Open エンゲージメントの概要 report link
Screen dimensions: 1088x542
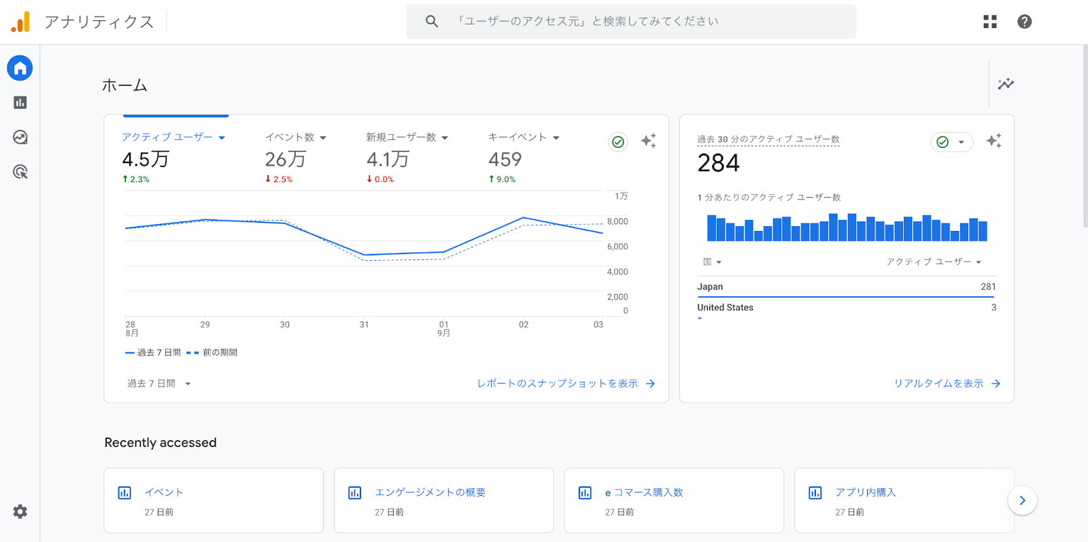[x=430, y=492]
